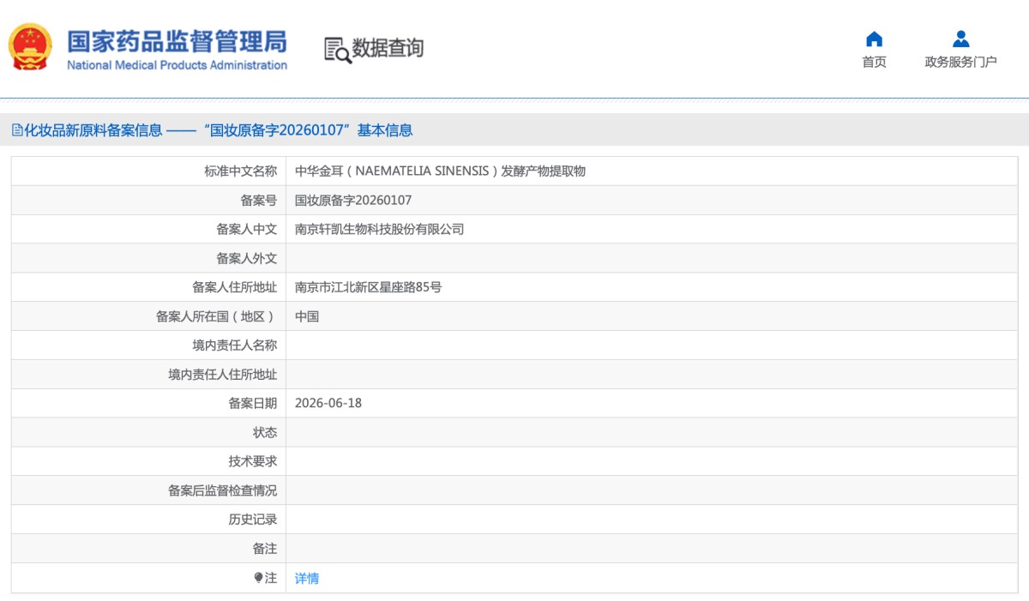Open the 详情 details link
The width and height of the screenshot is (1029, 601).
307,579
